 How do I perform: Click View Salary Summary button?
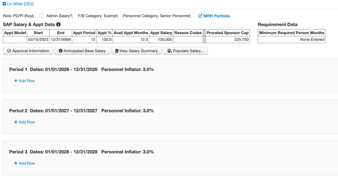coord(136,51)
